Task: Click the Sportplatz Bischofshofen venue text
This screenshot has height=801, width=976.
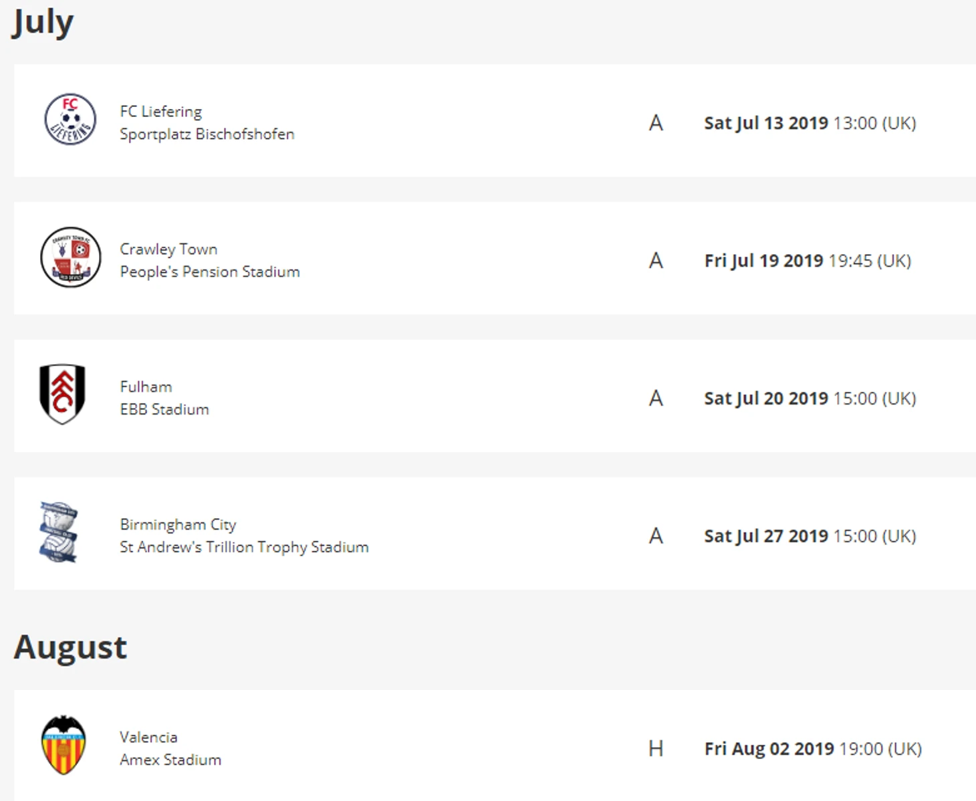Action: click(207, 134)
